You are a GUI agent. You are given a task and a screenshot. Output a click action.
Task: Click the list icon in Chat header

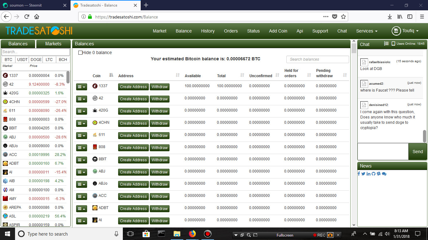[x=386, y=44]
